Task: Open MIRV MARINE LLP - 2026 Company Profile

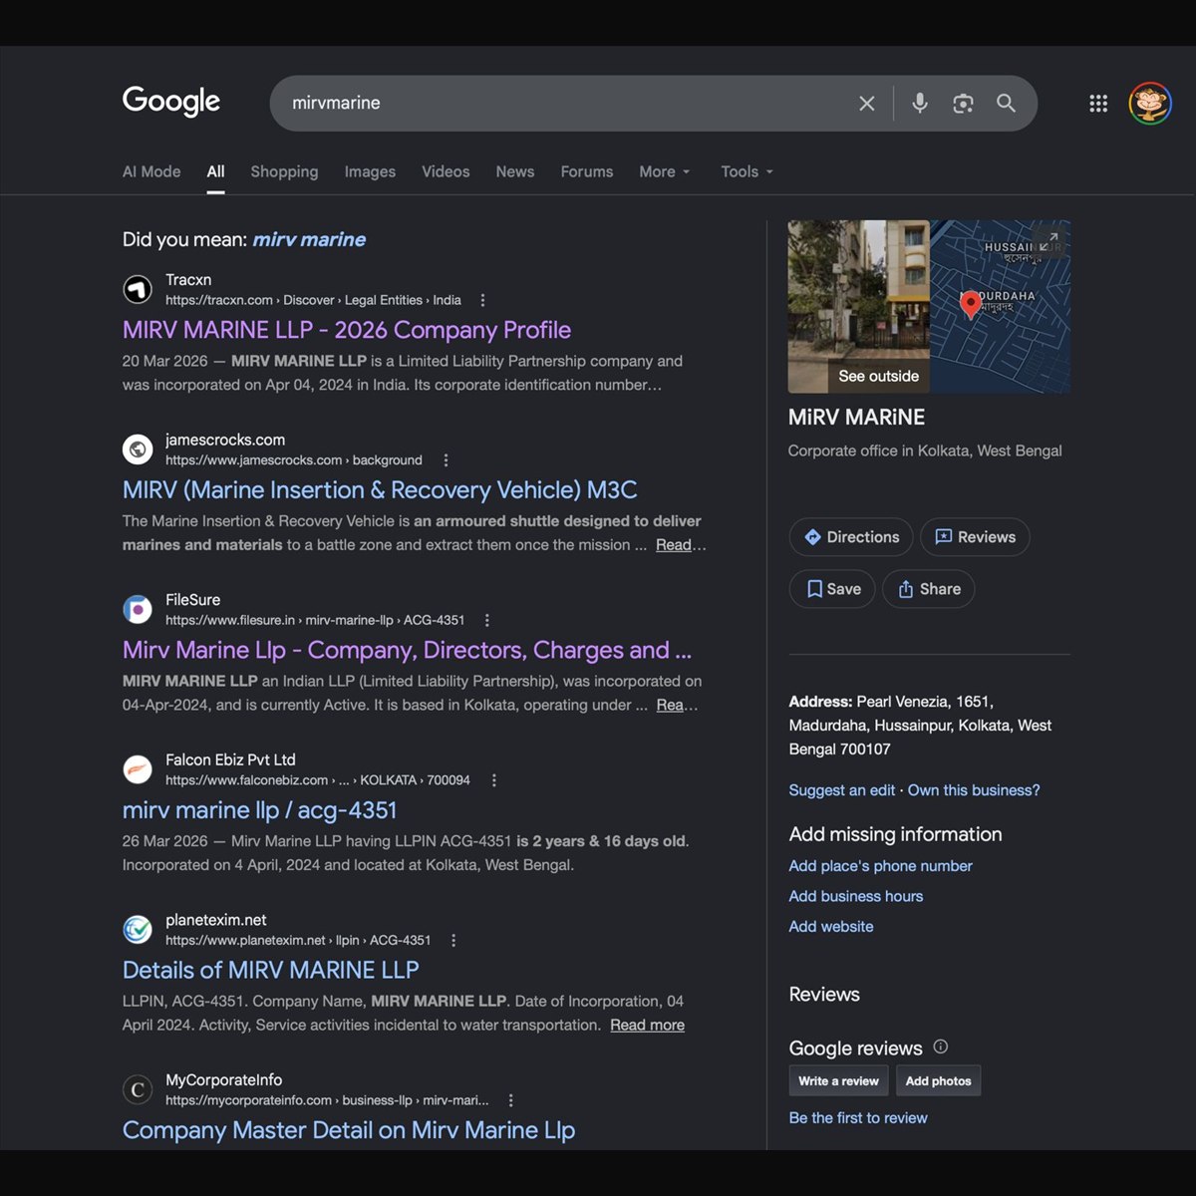Action: point(347,330)
